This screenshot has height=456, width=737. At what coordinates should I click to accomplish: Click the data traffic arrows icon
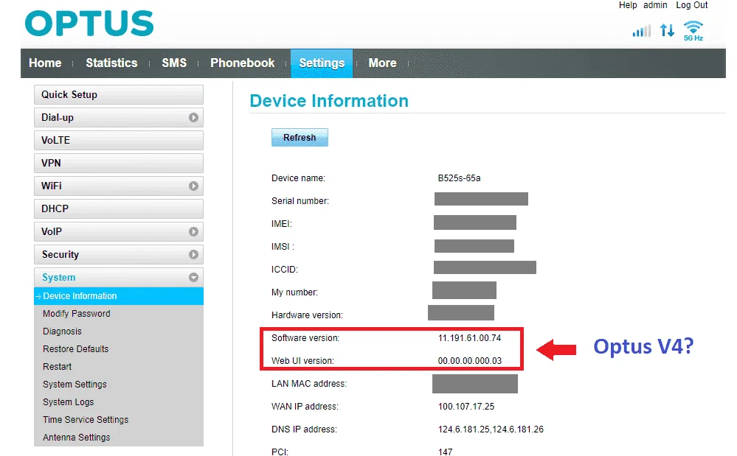(667, 30)
